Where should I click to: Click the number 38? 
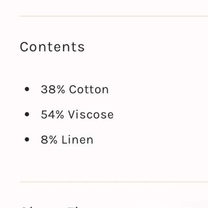(x=48, y=89)
